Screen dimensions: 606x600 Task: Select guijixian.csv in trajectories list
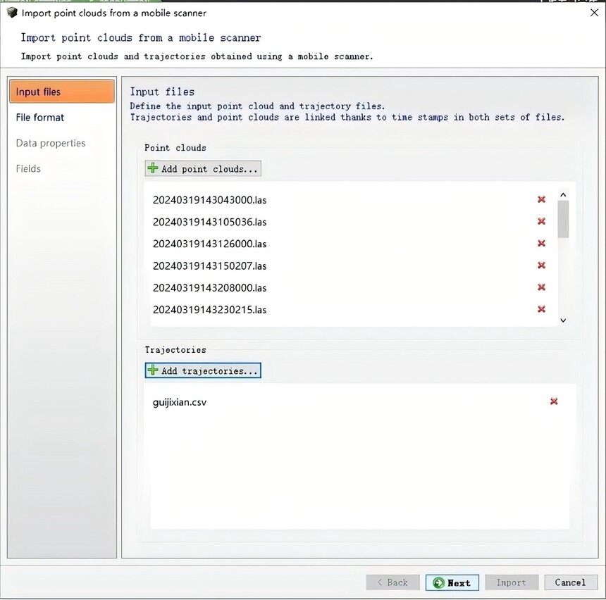pos(179,402)
